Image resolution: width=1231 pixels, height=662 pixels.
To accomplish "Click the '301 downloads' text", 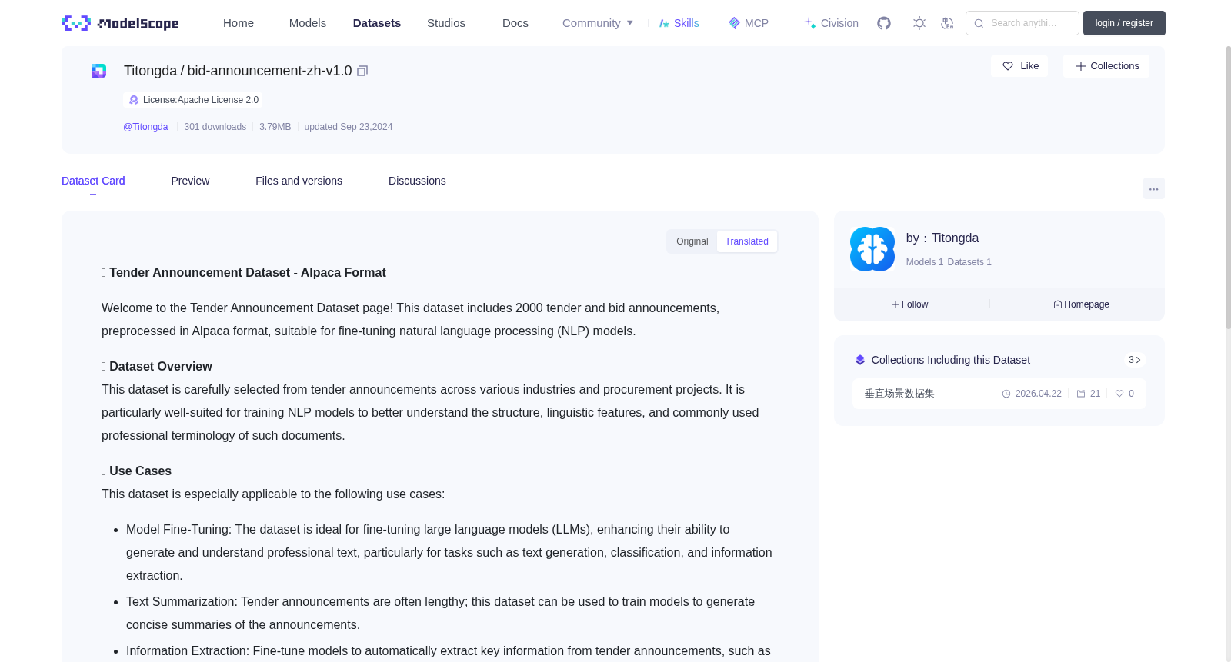I will tap(215, 127).
